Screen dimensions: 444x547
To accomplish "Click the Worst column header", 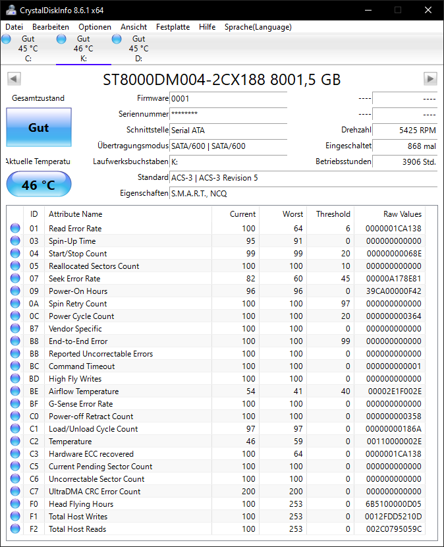I will (283, 214).
